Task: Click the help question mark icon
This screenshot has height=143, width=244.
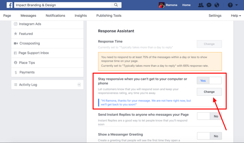Action: tap(230, 5)
